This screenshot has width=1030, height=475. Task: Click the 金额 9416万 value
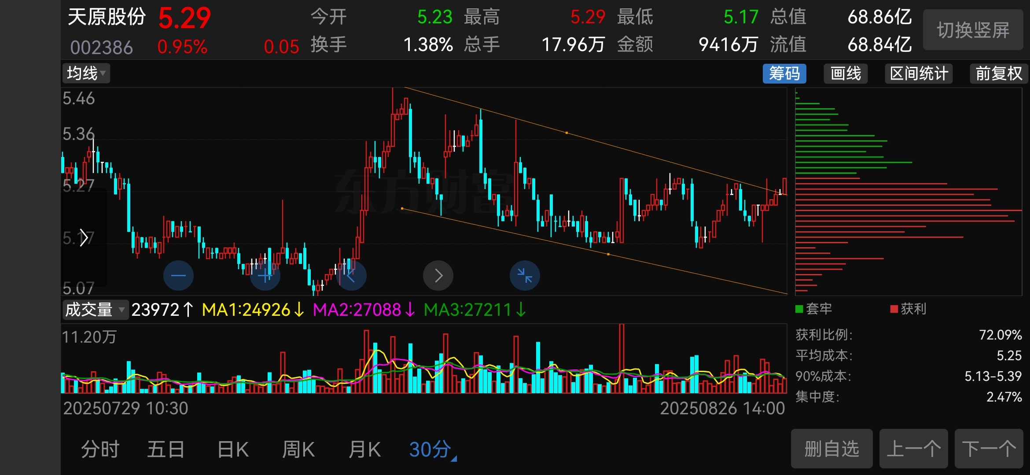[728, 44]
